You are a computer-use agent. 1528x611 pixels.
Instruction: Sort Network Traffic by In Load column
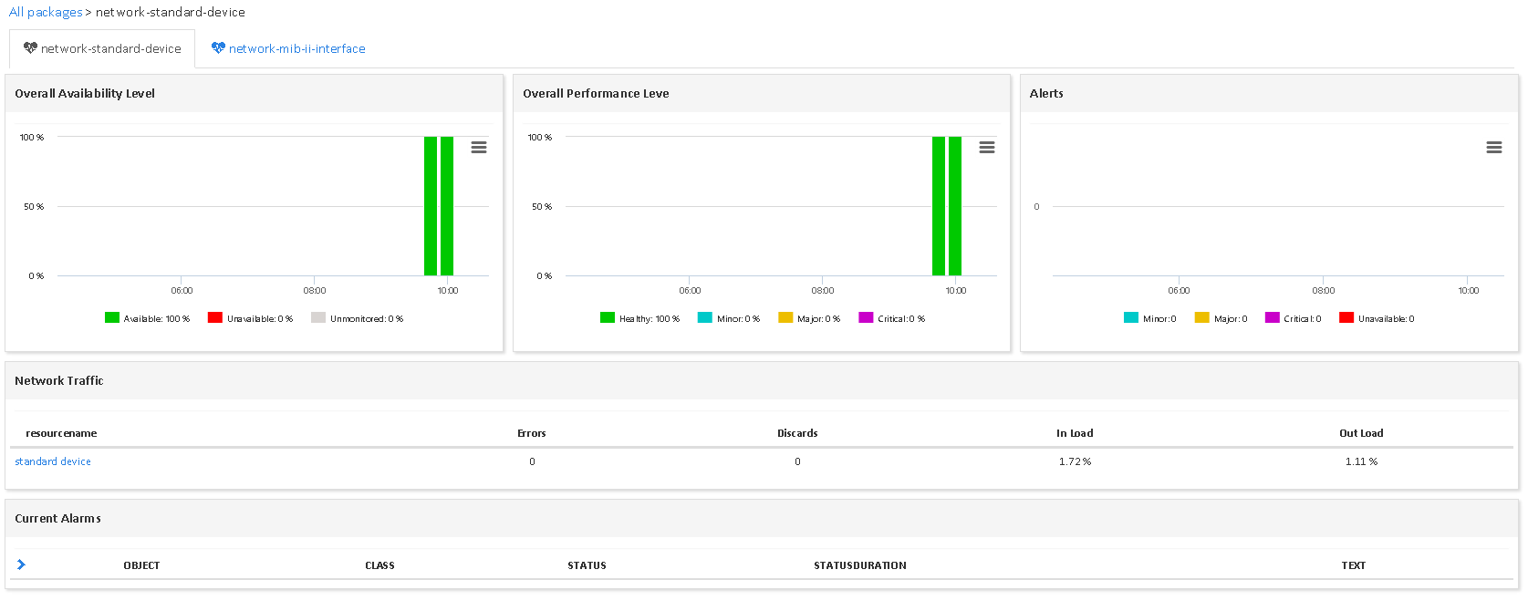1074,433
